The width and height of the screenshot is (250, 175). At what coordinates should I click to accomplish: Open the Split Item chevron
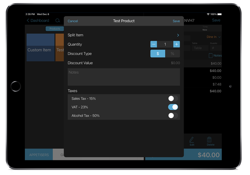pyautogui.click(x=178, y=35)
